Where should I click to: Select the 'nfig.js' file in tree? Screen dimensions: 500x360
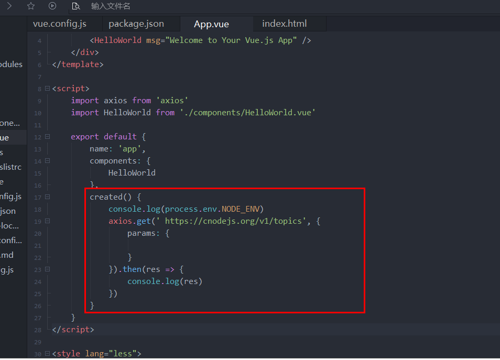[10, 196]
